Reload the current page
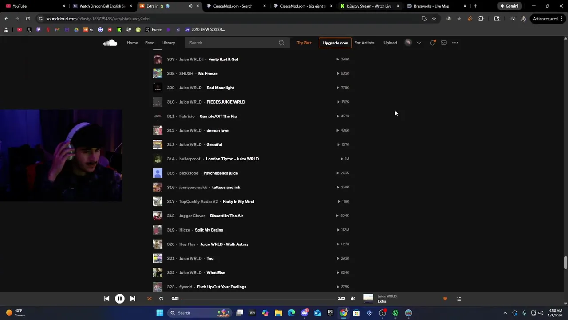568x320 pixels. point(28,19)
